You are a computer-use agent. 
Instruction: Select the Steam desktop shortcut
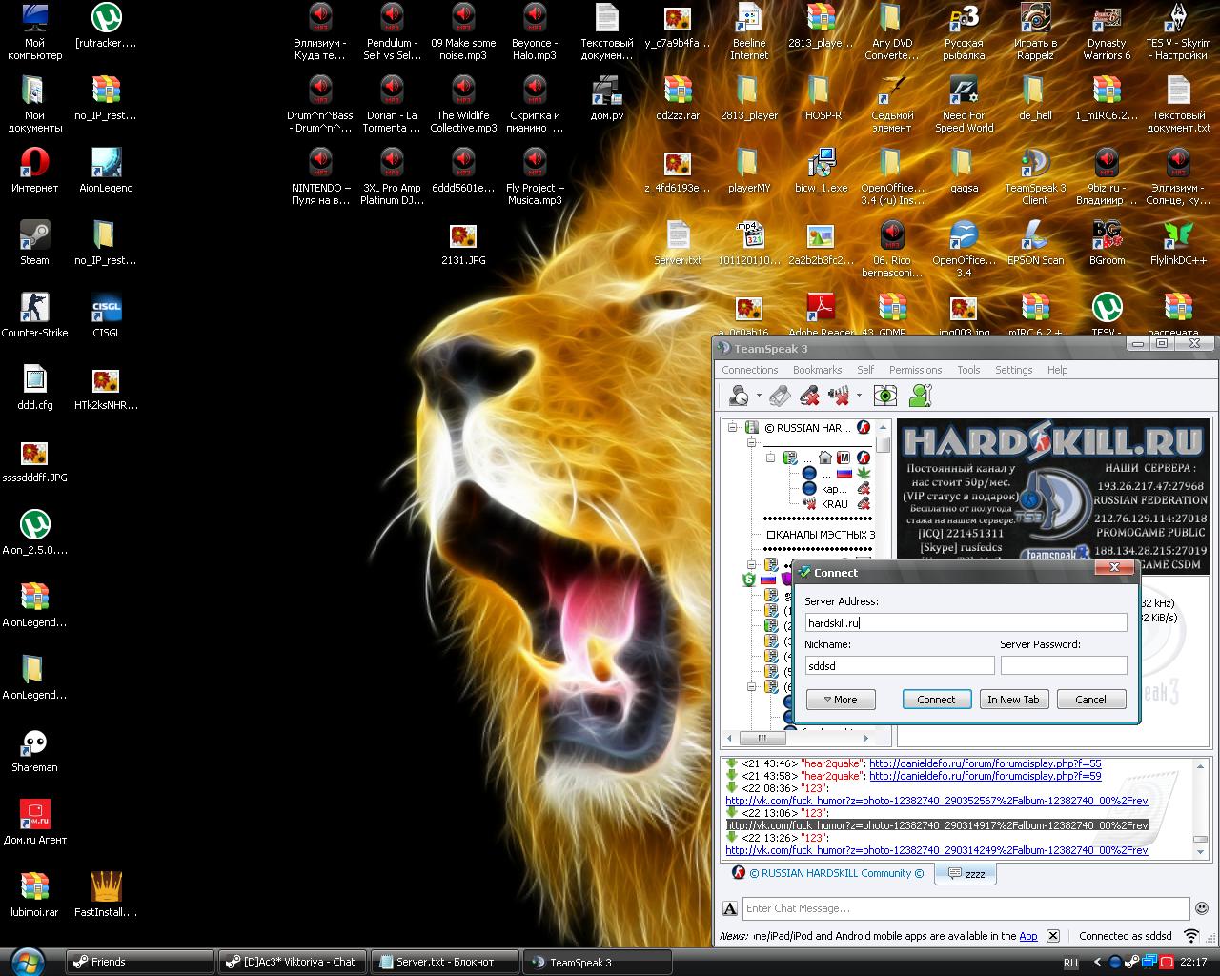click(34, 234)
